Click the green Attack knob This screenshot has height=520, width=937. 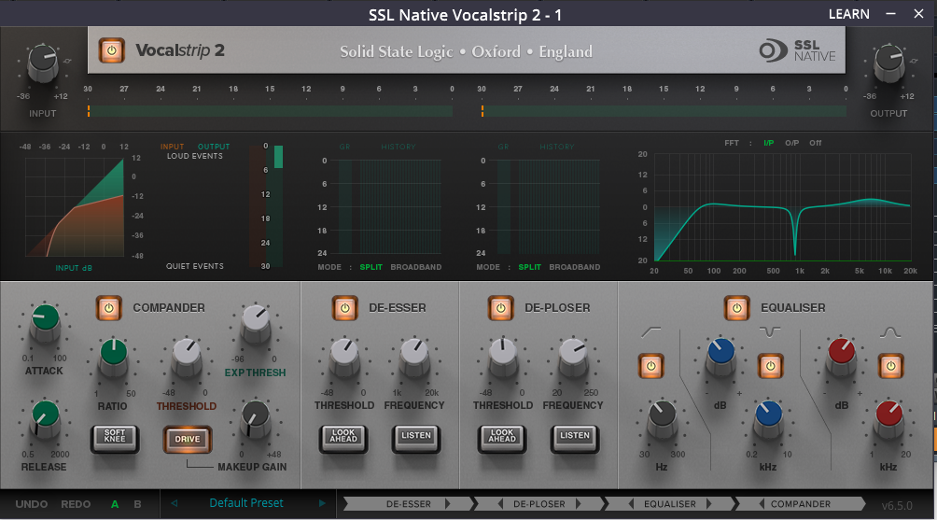tap(46, 321)
